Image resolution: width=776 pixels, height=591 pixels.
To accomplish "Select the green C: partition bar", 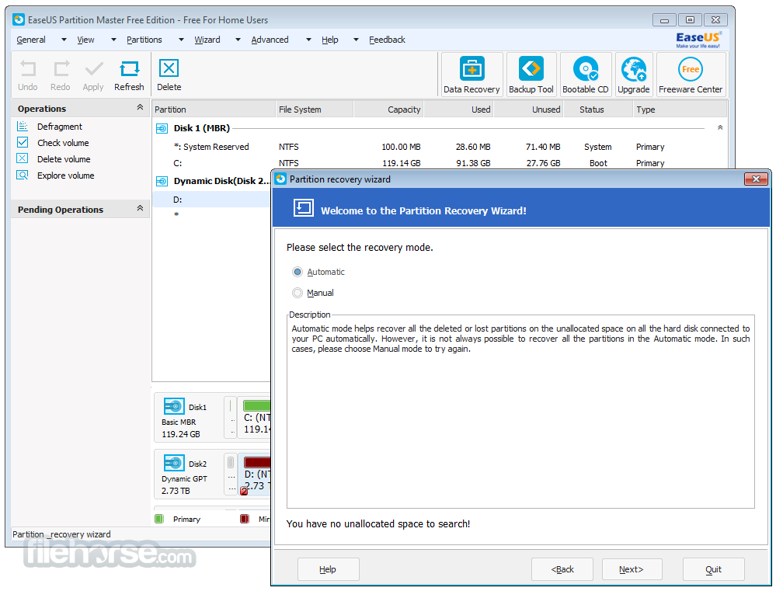I will click(257, 406).
